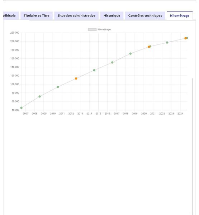Open the Situation administrative tab
Viewport: 199px width, 215px height.
point(76,16)
